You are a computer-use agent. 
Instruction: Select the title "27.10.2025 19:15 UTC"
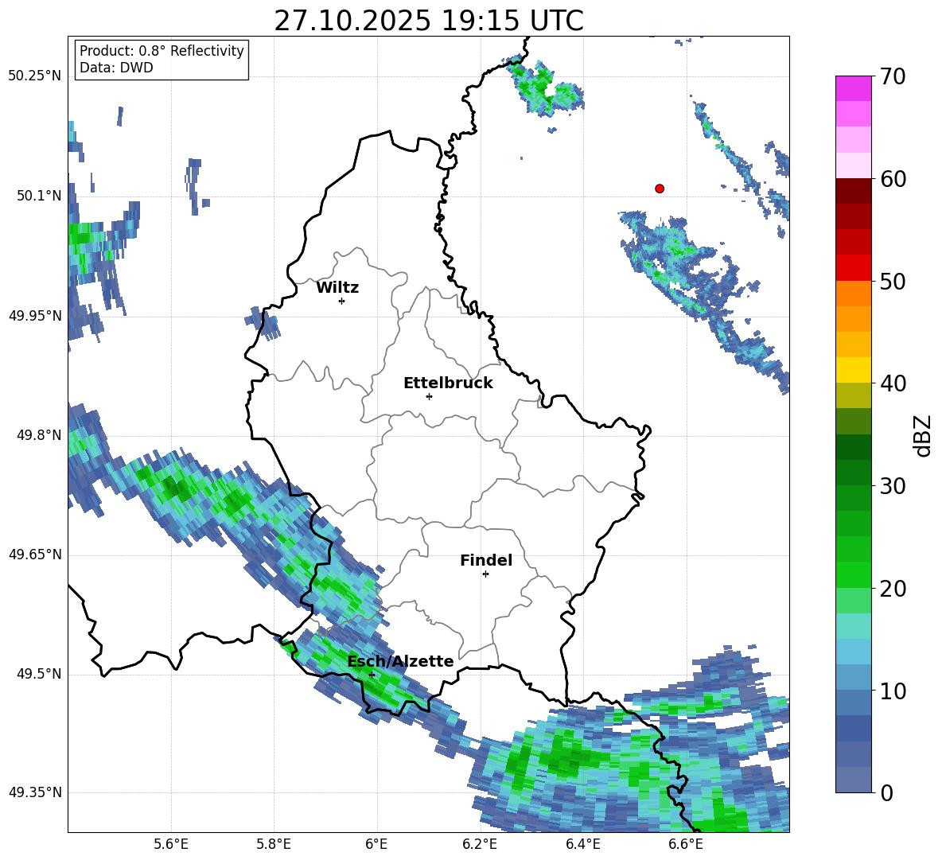click(429, 21)
